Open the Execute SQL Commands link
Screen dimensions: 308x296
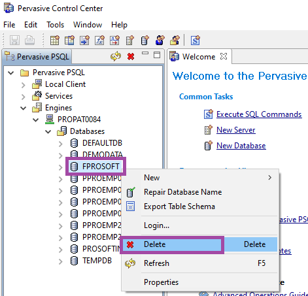point(259,114)
